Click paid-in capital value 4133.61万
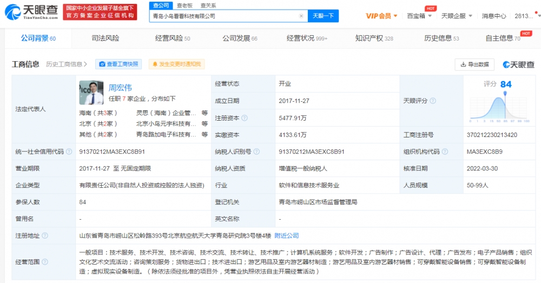This screenshot has width=541, height=283. point(293,135)
